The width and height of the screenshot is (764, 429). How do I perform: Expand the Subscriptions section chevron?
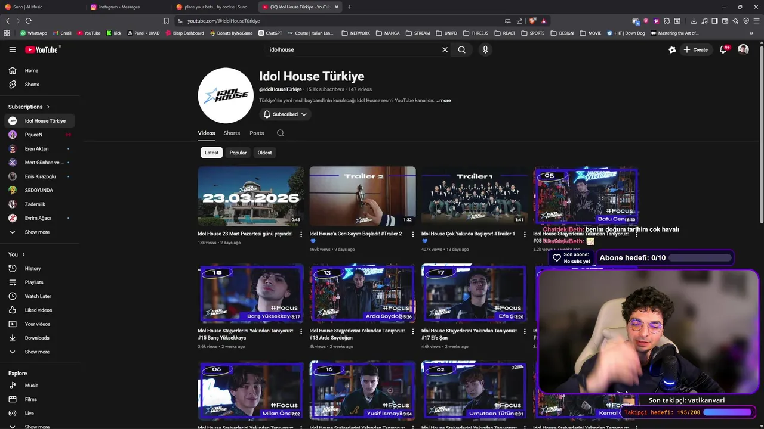[47, 107]
